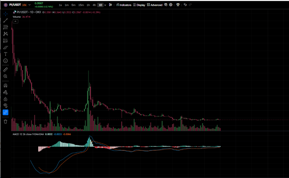Select the text annotation tool
The image size is (289, 178).
[x=5, y=54]
